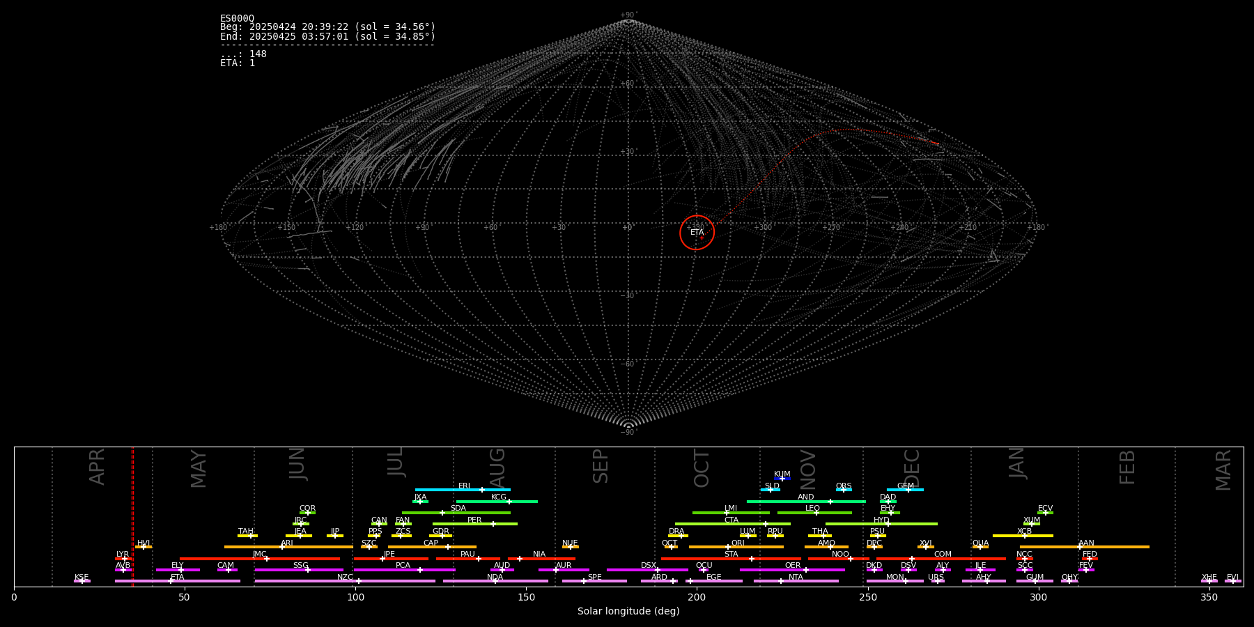Viewport: 1254px width, 627px height.
Task: Click the SDA shower label
Action: [x=458, y=509]
